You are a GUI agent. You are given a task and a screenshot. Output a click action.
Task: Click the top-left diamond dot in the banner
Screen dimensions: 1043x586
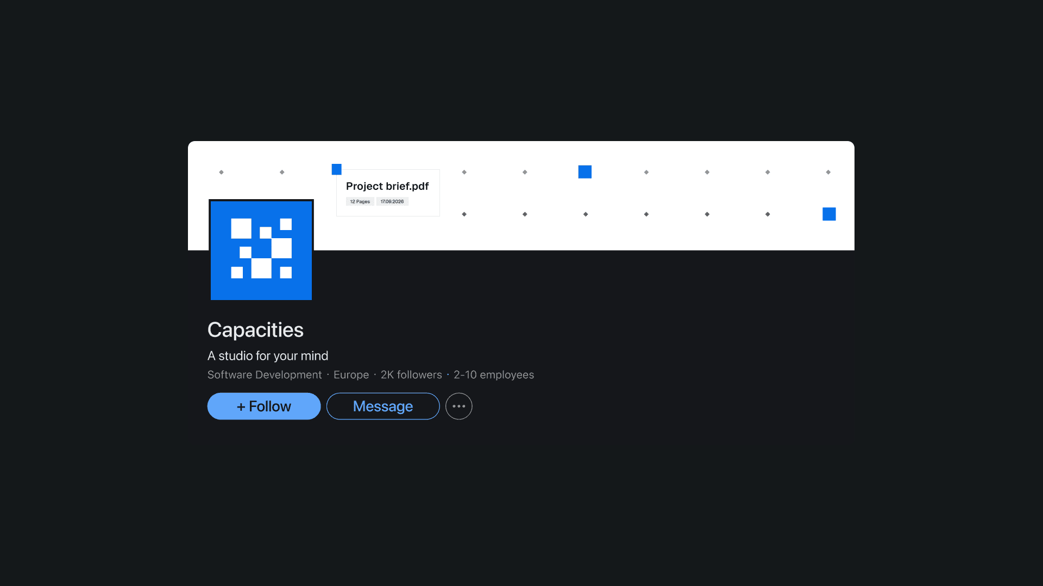tap(221, 172)
